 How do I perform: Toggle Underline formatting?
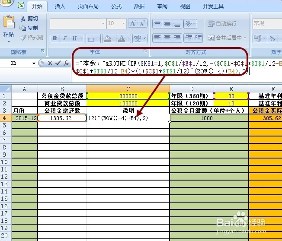(x=74, y=38)
